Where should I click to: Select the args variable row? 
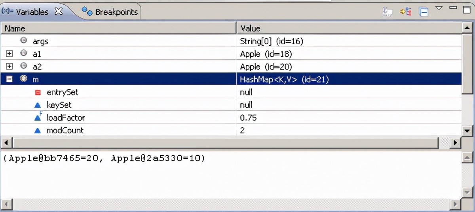tap(231, 41)
